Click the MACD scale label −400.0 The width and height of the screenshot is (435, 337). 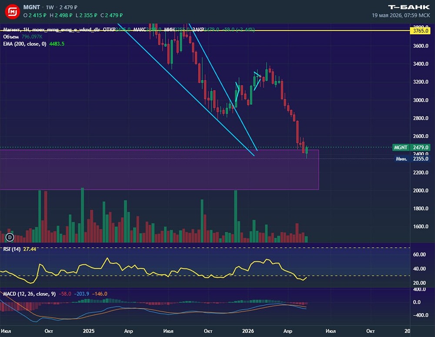click(421, 315)
